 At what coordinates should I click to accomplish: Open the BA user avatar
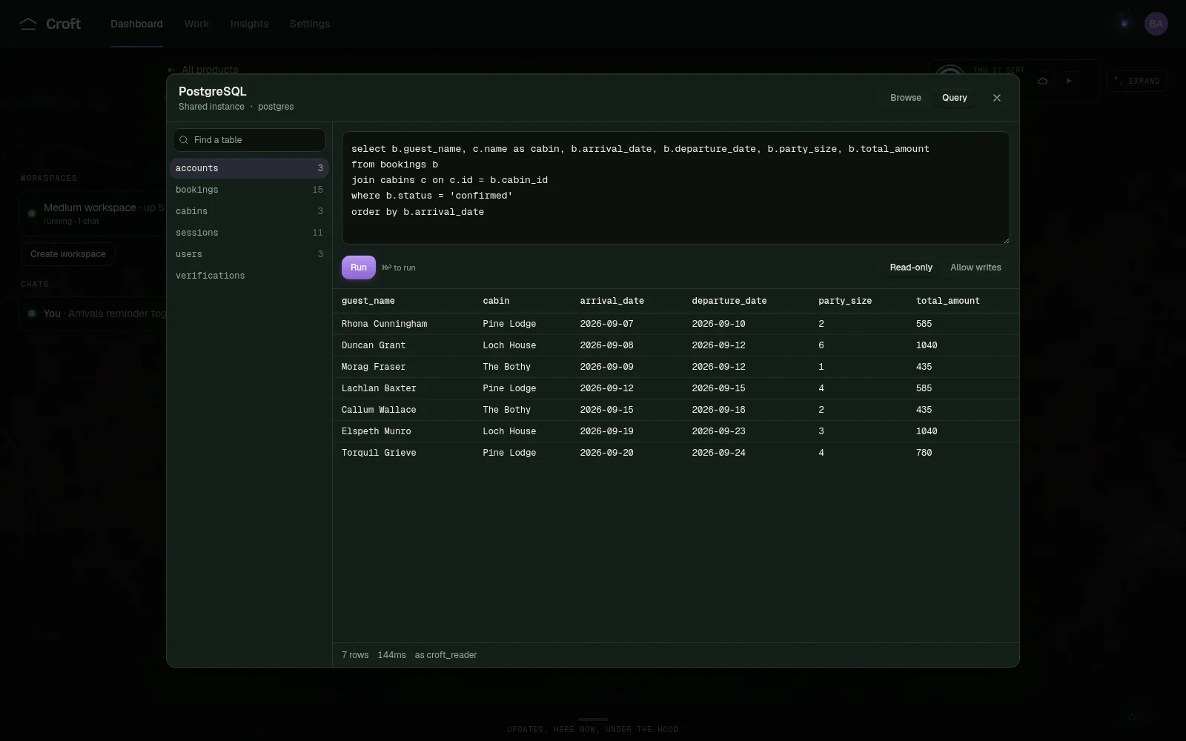pos(1156,24)
